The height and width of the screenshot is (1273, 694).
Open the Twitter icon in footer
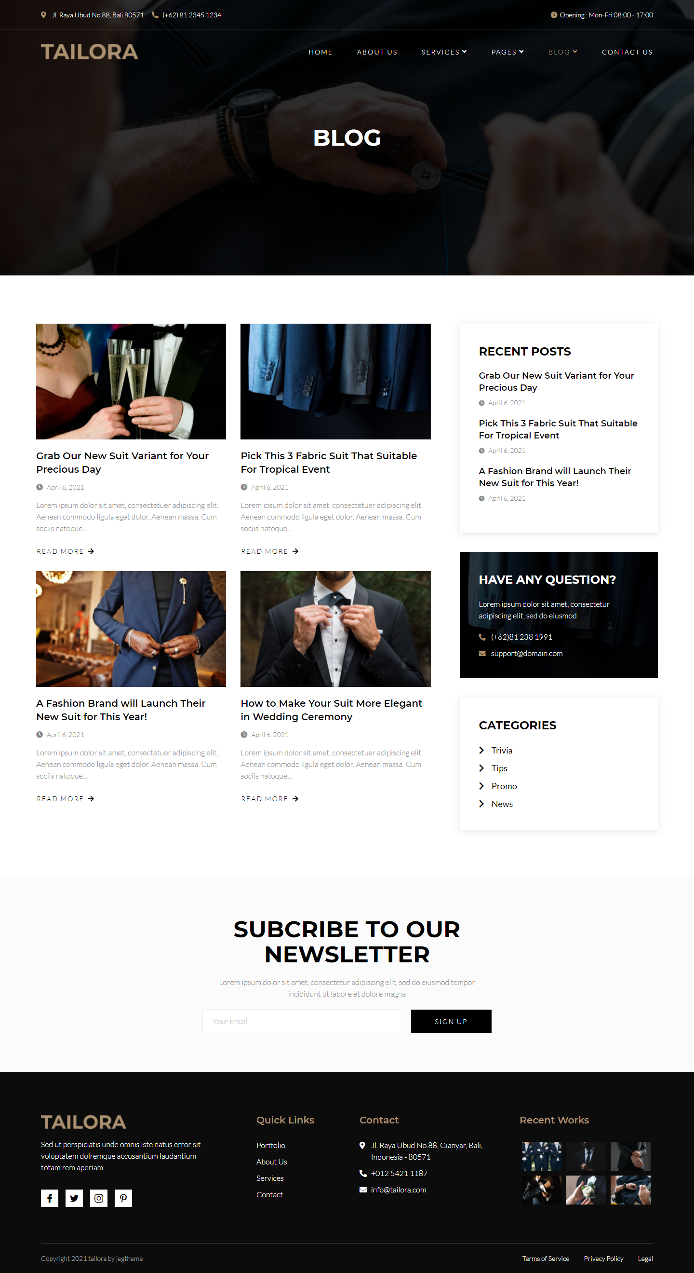[74, 1198]
